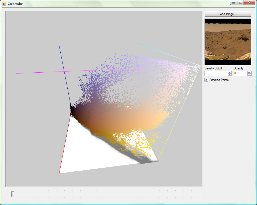Click the Colorcube app icon in title bar
This screenshot has width=257, height=205.
pyautogui.click(x=4, y=3)
